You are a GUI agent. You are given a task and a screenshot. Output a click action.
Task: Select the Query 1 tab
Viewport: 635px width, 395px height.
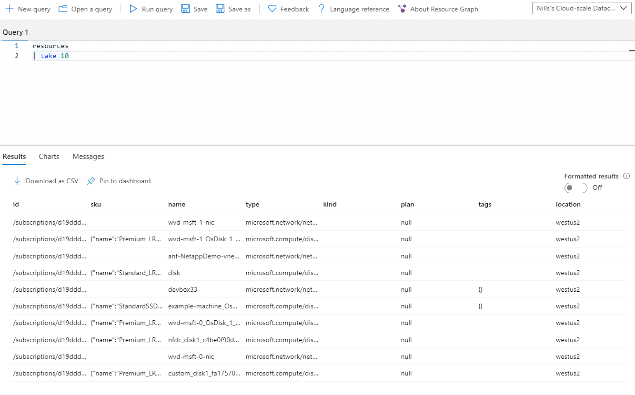(15, 32)
